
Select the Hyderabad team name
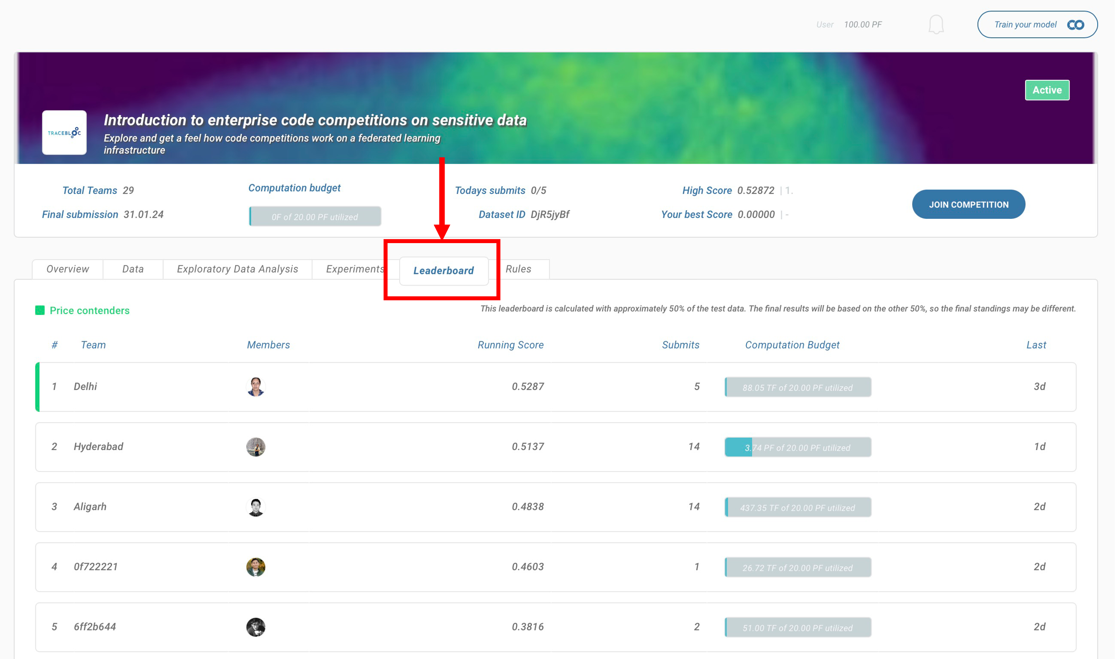pyautogui.click(x=99, y=446)
